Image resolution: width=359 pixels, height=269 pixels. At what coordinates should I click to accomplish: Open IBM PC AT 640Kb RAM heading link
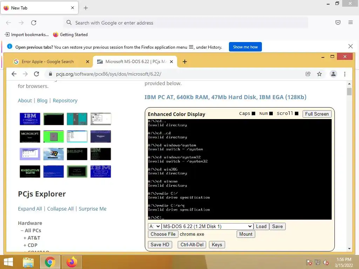pyautogui.click(x=225, y=97)
